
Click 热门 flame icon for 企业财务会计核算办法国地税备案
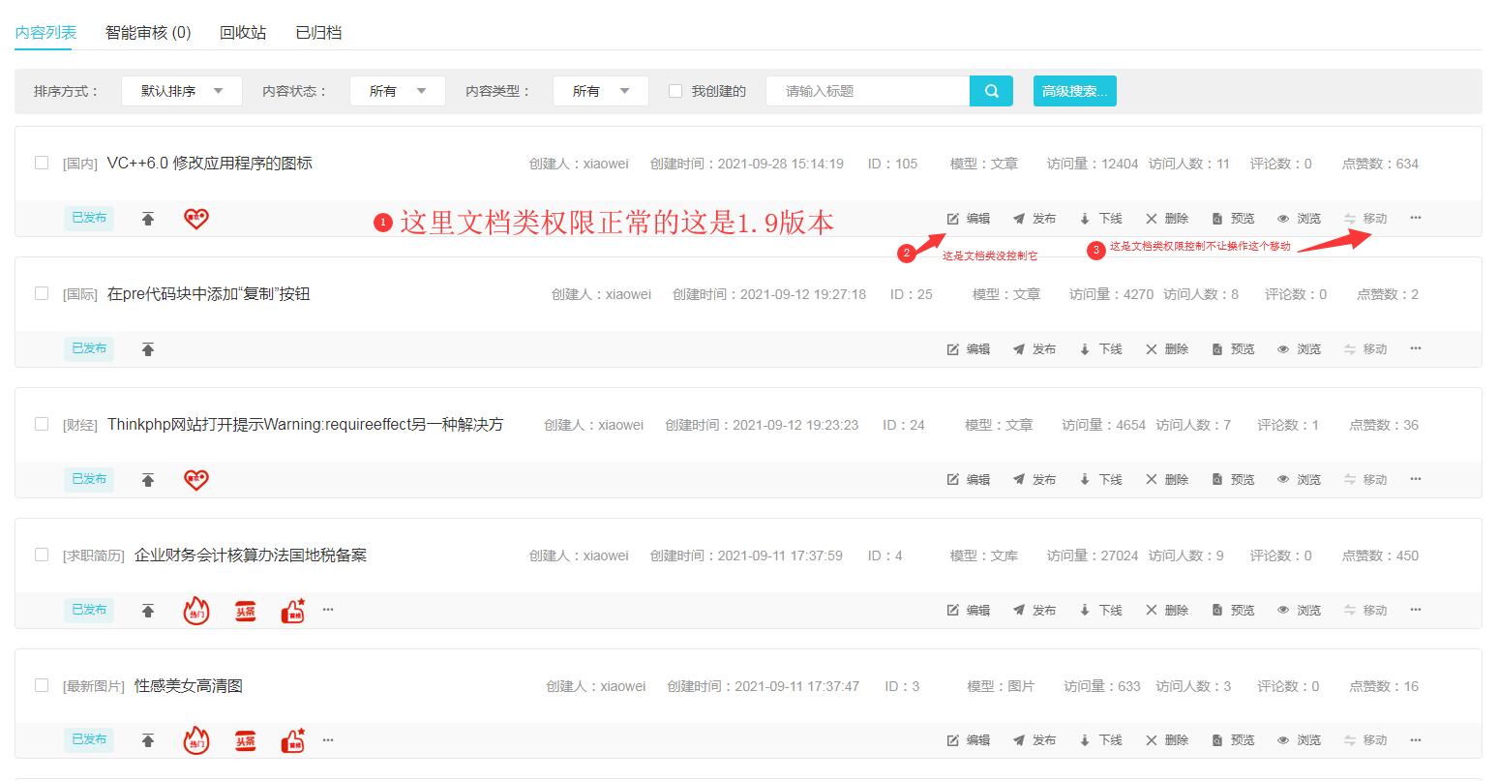(196, 610)
